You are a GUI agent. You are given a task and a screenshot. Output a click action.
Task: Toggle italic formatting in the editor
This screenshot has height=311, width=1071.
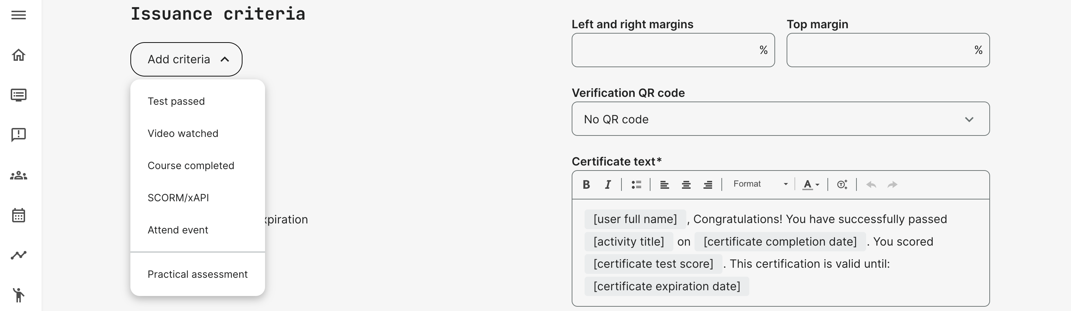[x=608, y=184]
